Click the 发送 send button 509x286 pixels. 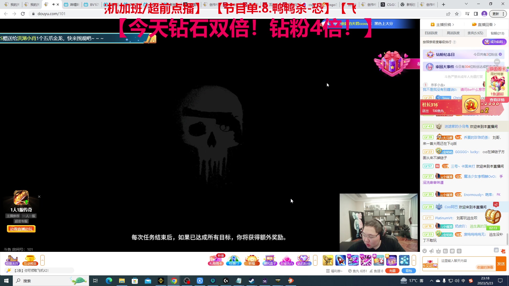(x=501, y=264)
